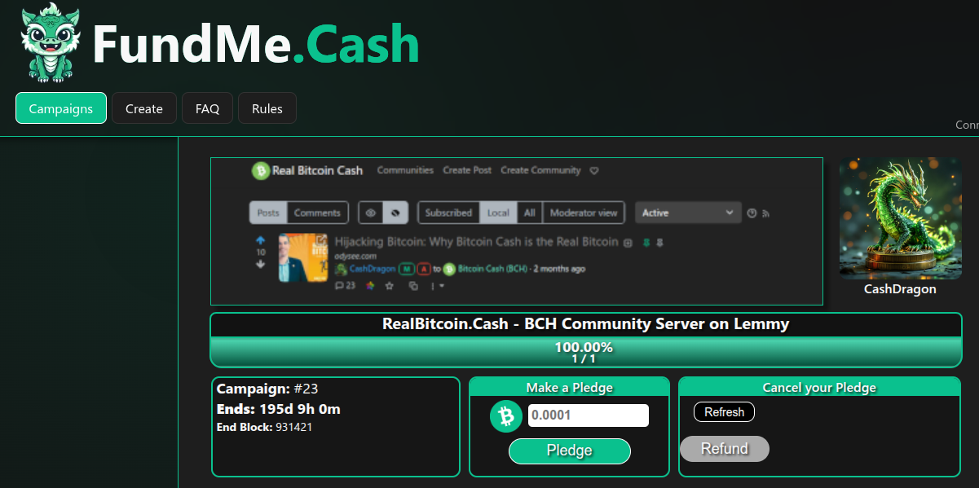Select Moderator view in the banner

pyautogui.click(x=584, y=213)
